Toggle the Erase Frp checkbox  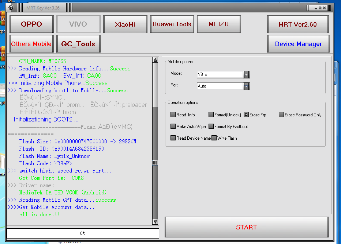246,115
